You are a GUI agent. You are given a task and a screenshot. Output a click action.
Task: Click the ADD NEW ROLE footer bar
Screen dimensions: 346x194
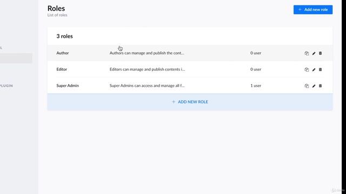[x=190, y=102]
